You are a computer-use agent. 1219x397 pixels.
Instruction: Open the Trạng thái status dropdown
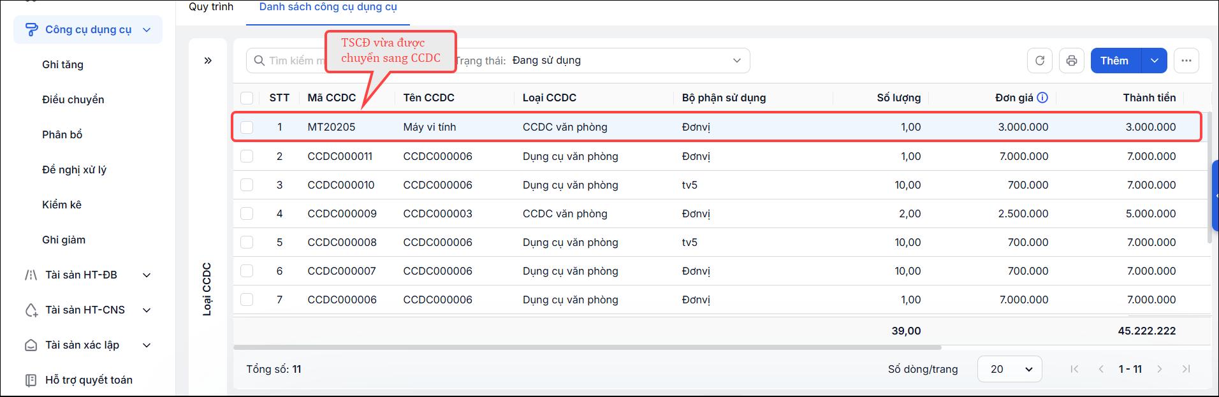(x=602, y=61)
